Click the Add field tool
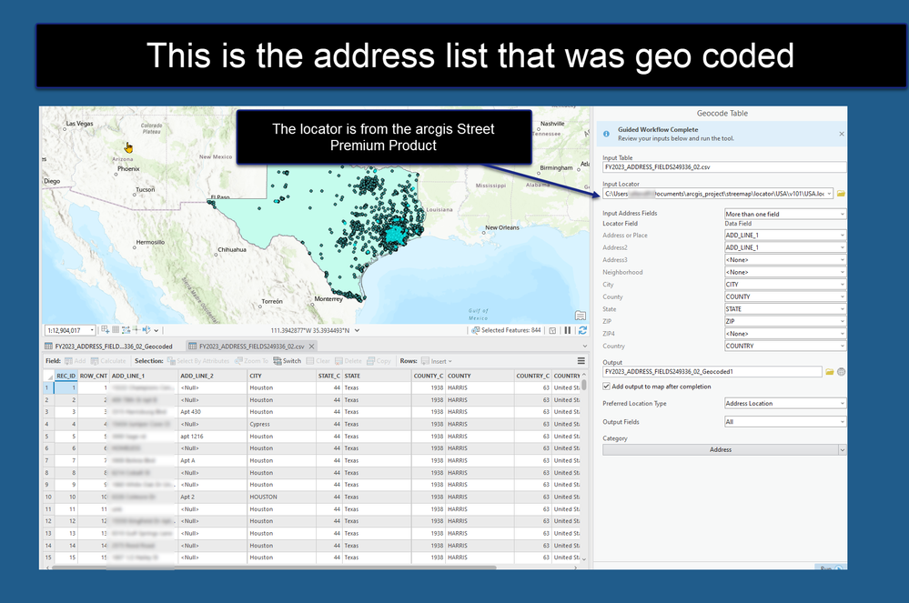Image resolution: width=909 pixels, height=603 pixels. pos(76,361)
